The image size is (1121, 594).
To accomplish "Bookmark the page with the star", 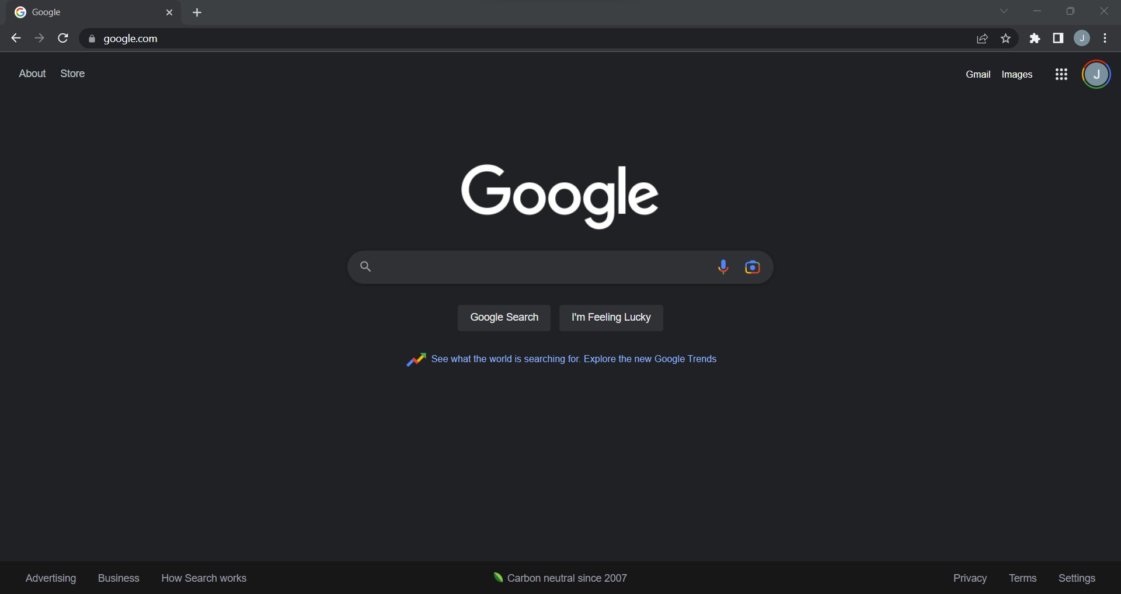I will pyautogui.click(x=1006, y=39).
